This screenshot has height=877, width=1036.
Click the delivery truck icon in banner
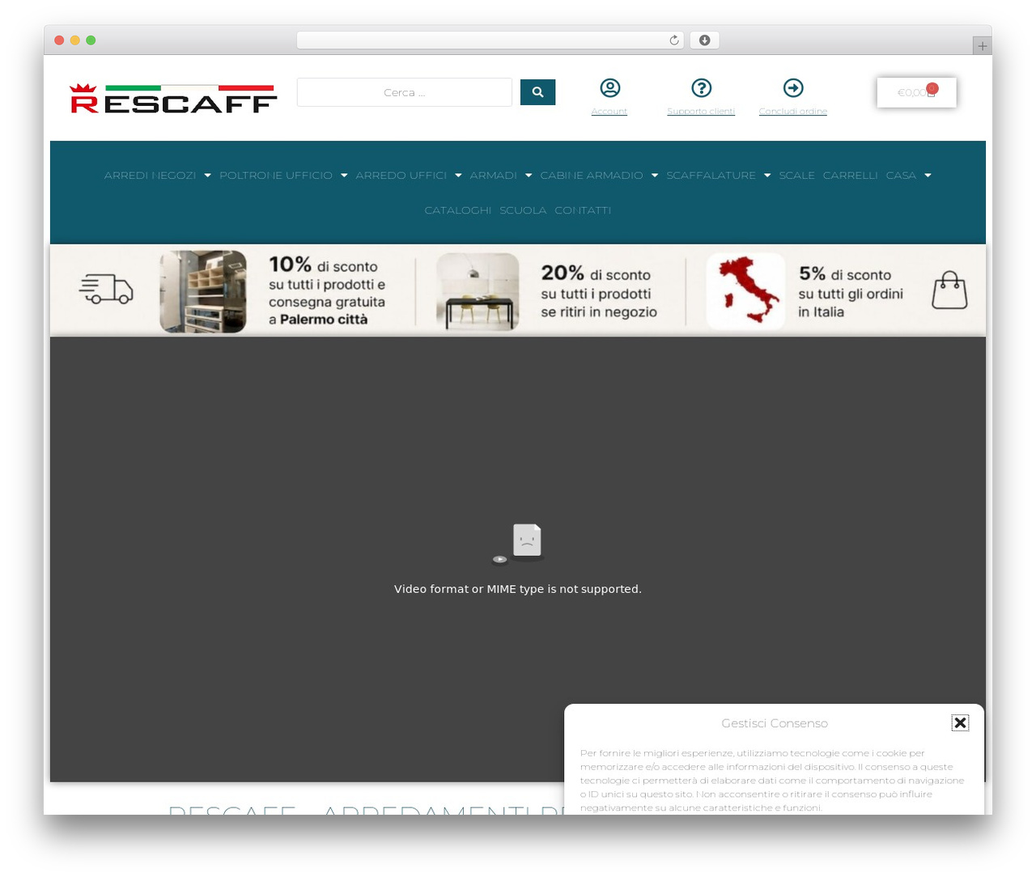(x=106, y=289)
